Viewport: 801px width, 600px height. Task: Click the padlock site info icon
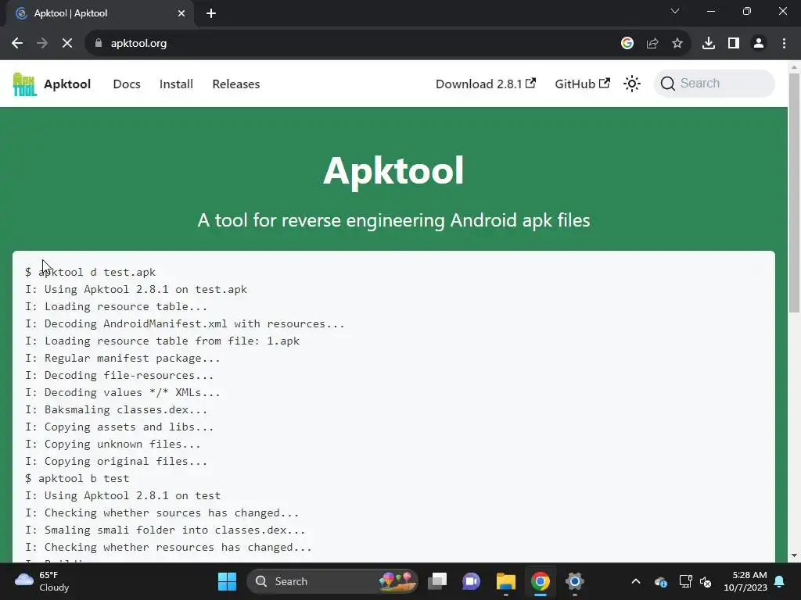[98, 44]
